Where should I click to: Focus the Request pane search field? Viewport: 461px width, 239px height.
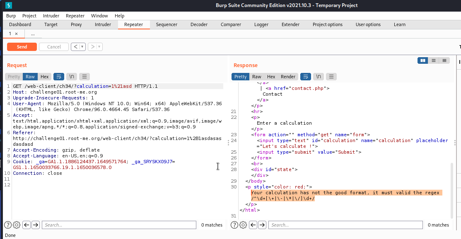pyautogui.click(x=119, y=225)
